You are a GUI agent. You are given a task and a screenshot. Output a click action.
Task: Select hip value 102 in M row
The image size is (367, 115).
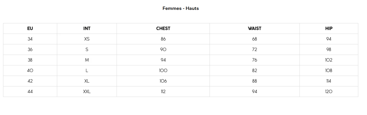click(x=329, y=60)
